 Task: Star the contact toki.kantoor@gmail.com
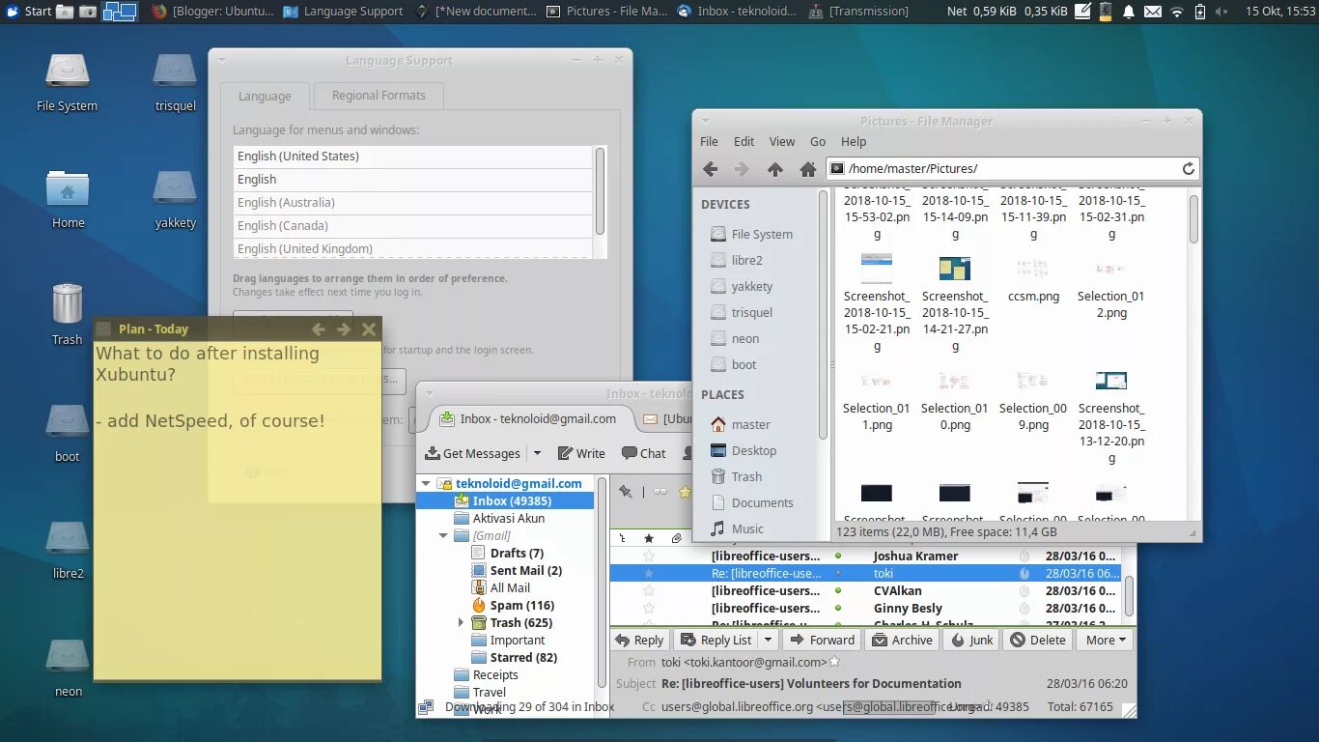834,662
